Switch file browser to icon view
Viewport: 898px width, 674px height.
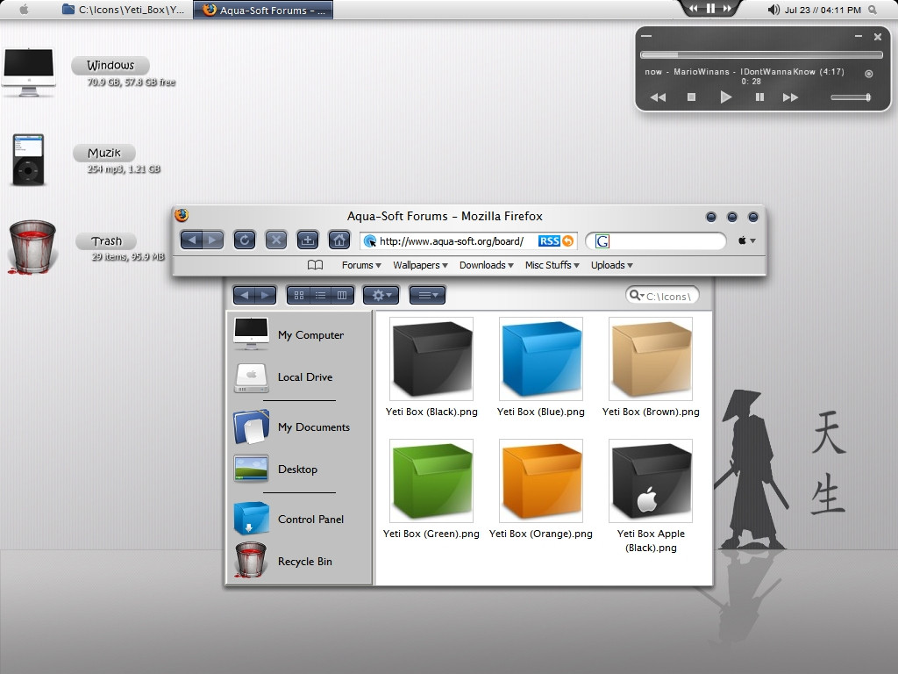point(298,296)
